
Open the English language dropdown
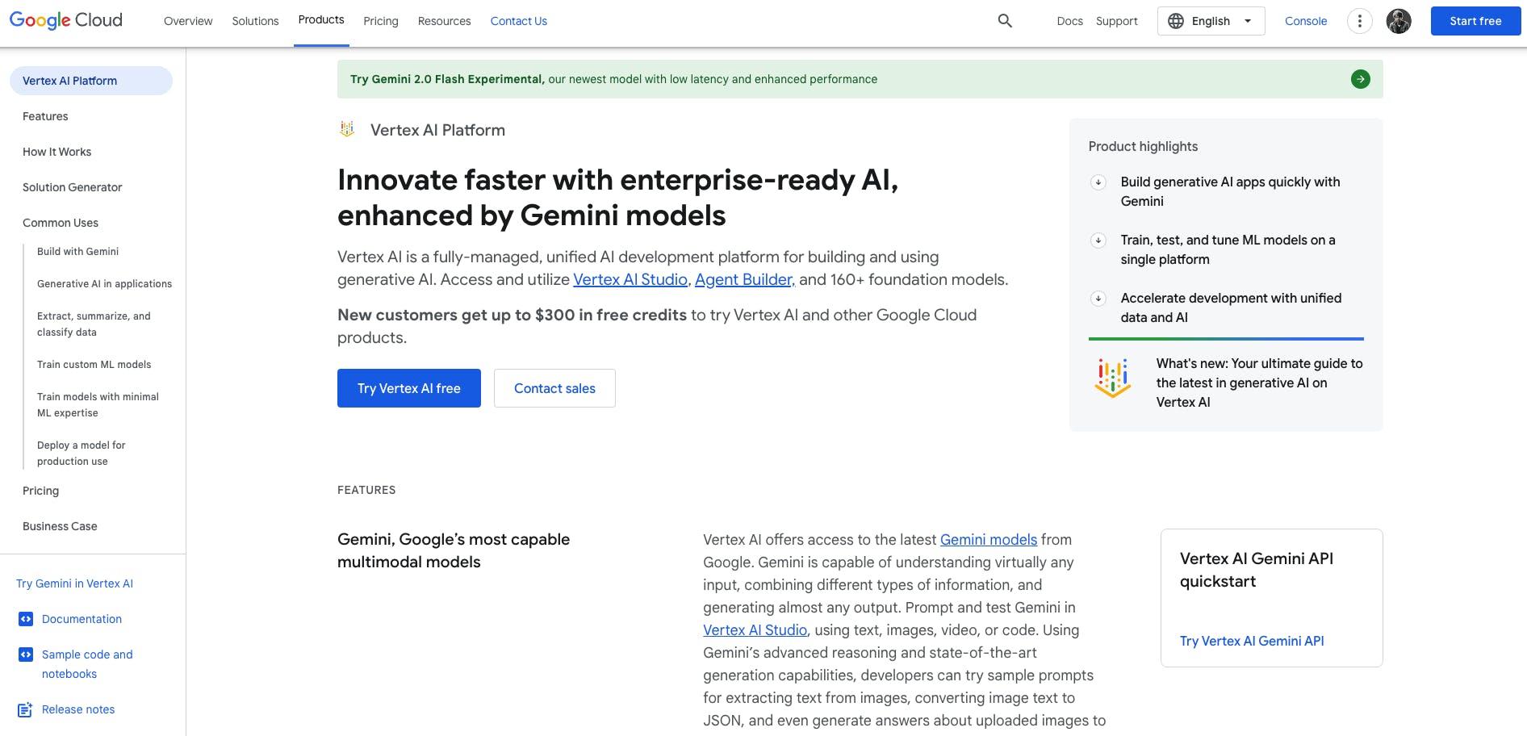pyautogui.click(x=1211, y=21)
